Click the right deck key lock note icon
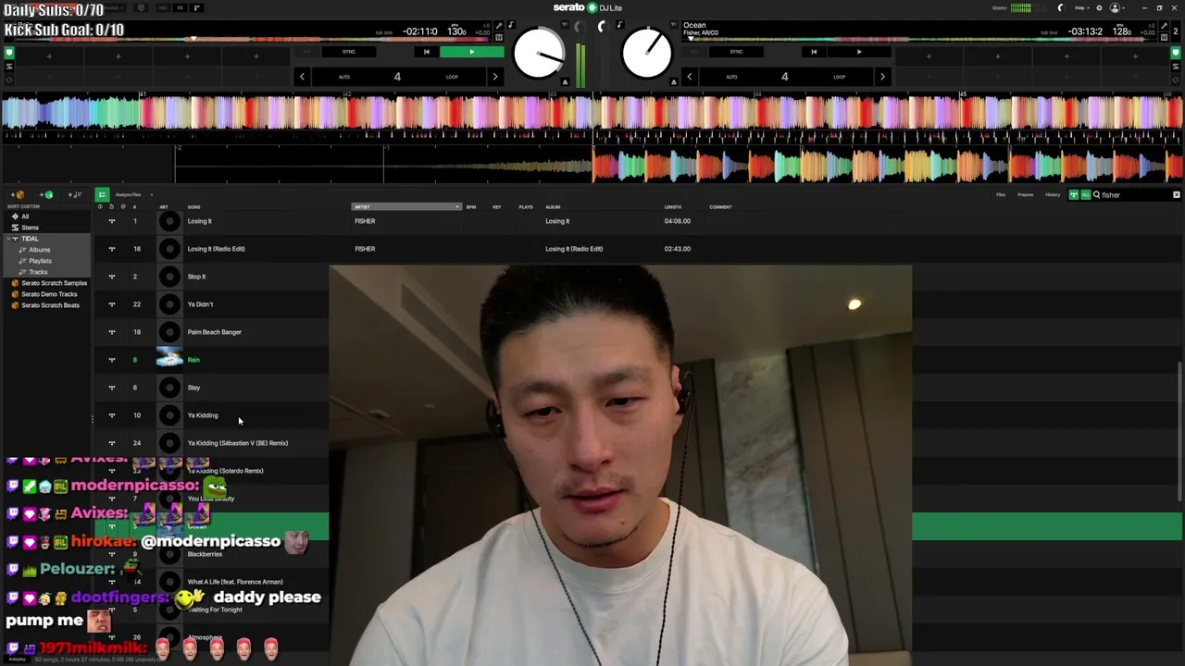 coord(620,25)
